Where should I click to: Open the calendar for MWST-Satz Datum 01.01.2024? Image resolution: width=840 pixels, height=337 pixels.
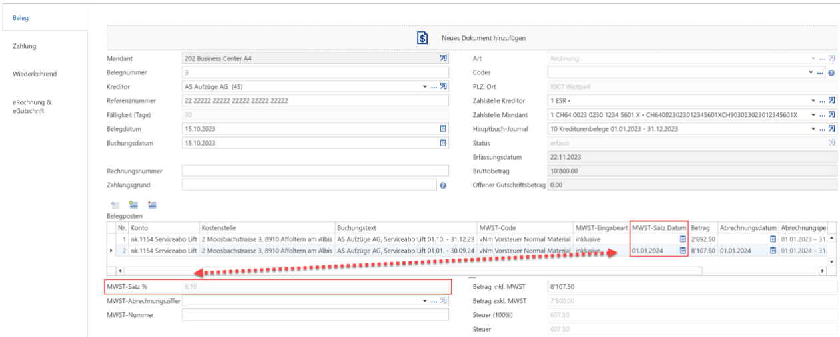click(x=683, y=251)
